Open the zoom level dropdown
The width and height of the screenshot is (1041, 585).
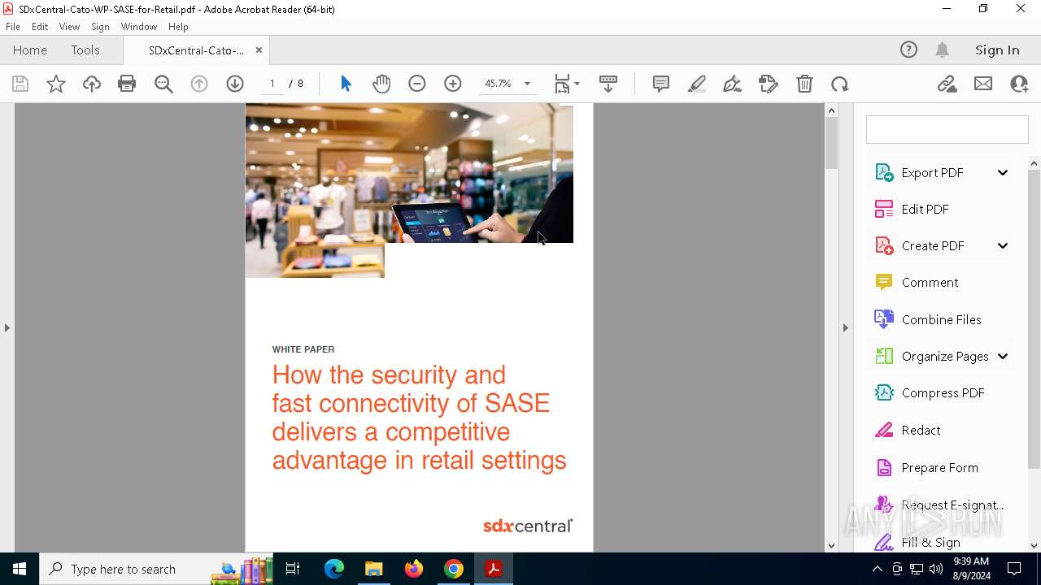(x=527, y=84)
